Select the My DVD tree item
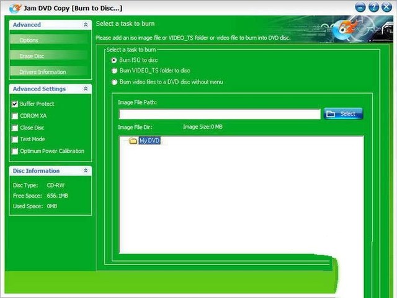This screenshot has height=298, width=397. tap(149, 141)
